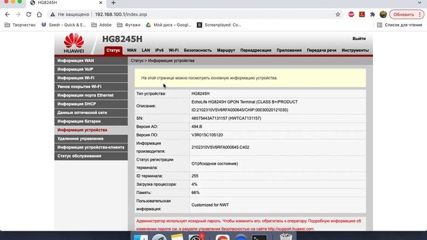Screen dimensions: 427x240
Task: Open the Seedr bookmark
Action: click(x=63, y=25)
